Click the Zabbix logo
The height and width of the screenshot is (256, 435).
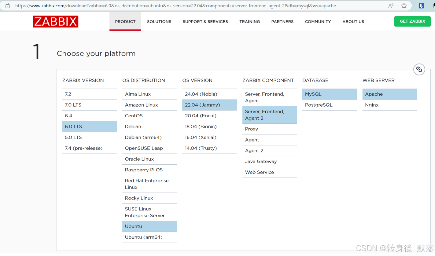tap(55, 22)
